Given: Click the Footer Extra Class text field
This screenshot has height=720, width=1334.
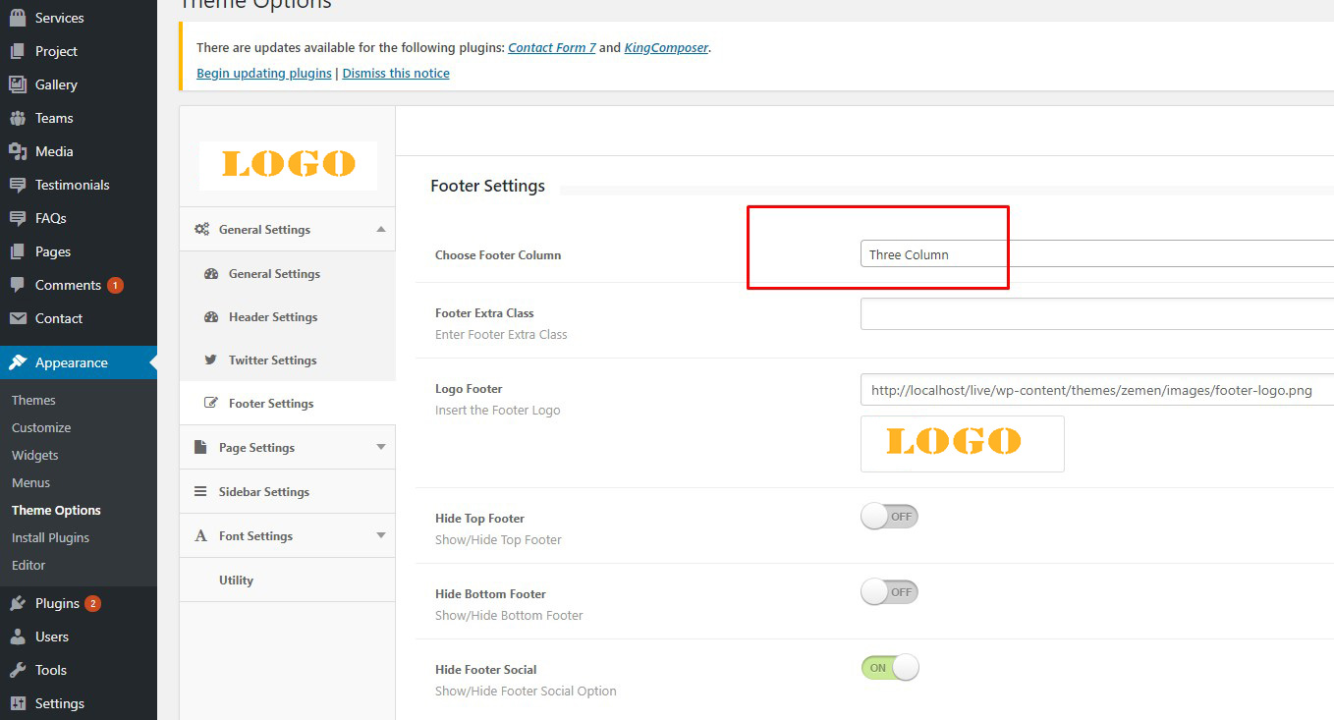Looking at the screenshot, I should coord(1095,314).
